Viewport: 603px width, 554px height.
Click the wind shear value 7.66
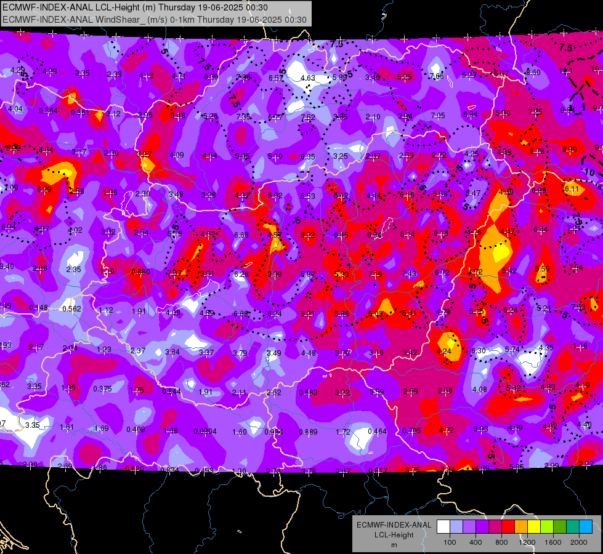tap(437, 76)
